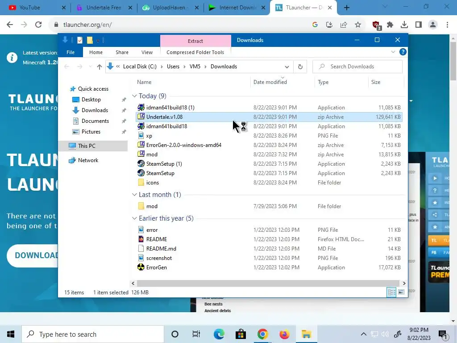Viewport: 457px width, 343px height.
Task: Switch to details view icon
Action: coord(391,292)
